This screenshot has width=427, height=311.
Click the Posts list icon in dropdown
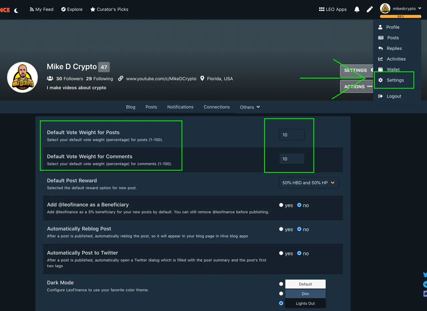[381, 38]
